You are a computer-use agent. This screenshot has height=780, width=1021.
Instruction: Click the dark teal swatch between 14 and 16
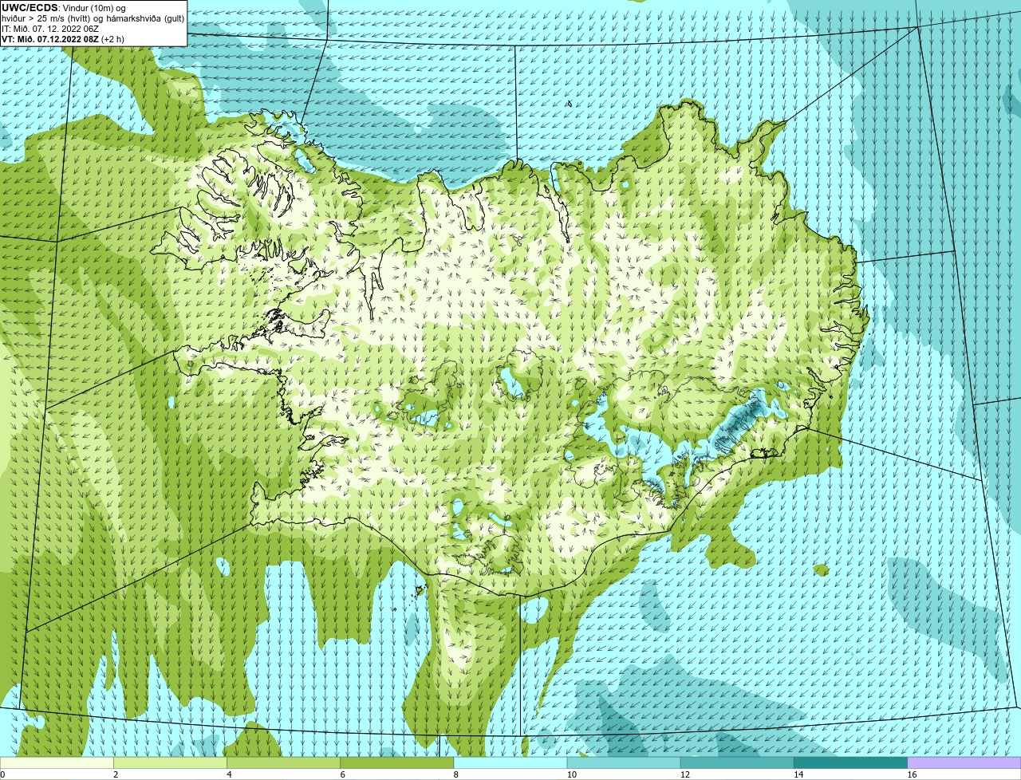coord(850,763)
